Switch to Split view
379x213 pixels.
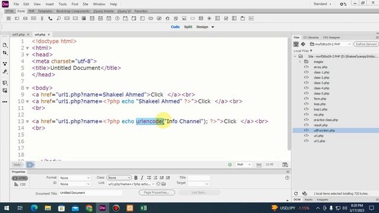point(188,27)
